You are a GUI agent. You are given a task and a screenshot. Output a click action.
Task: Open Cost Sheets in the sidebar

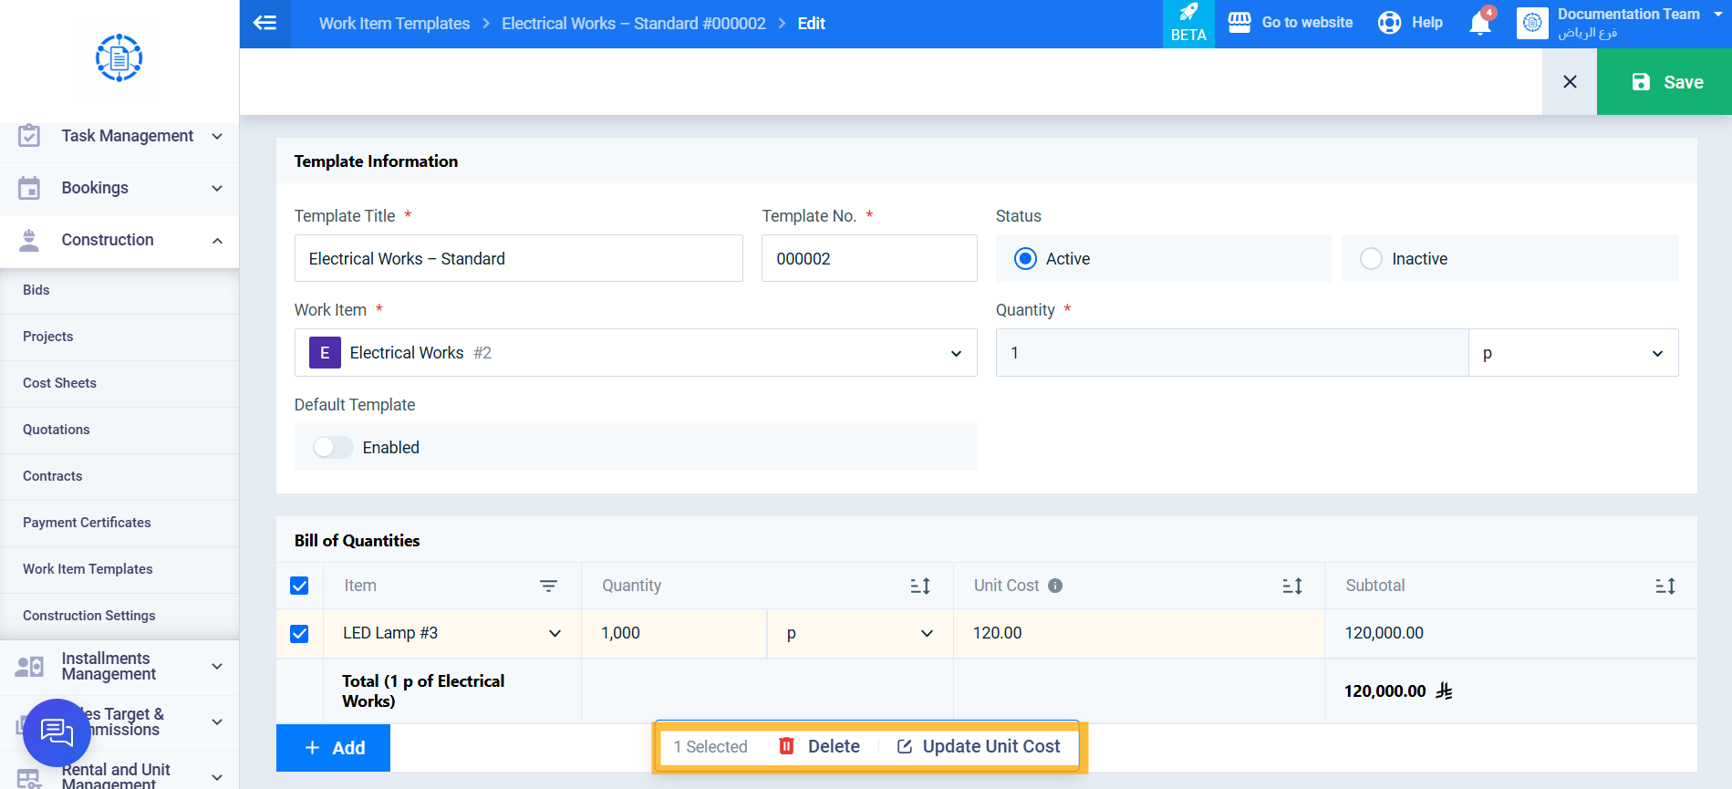[x=59, y=383]
